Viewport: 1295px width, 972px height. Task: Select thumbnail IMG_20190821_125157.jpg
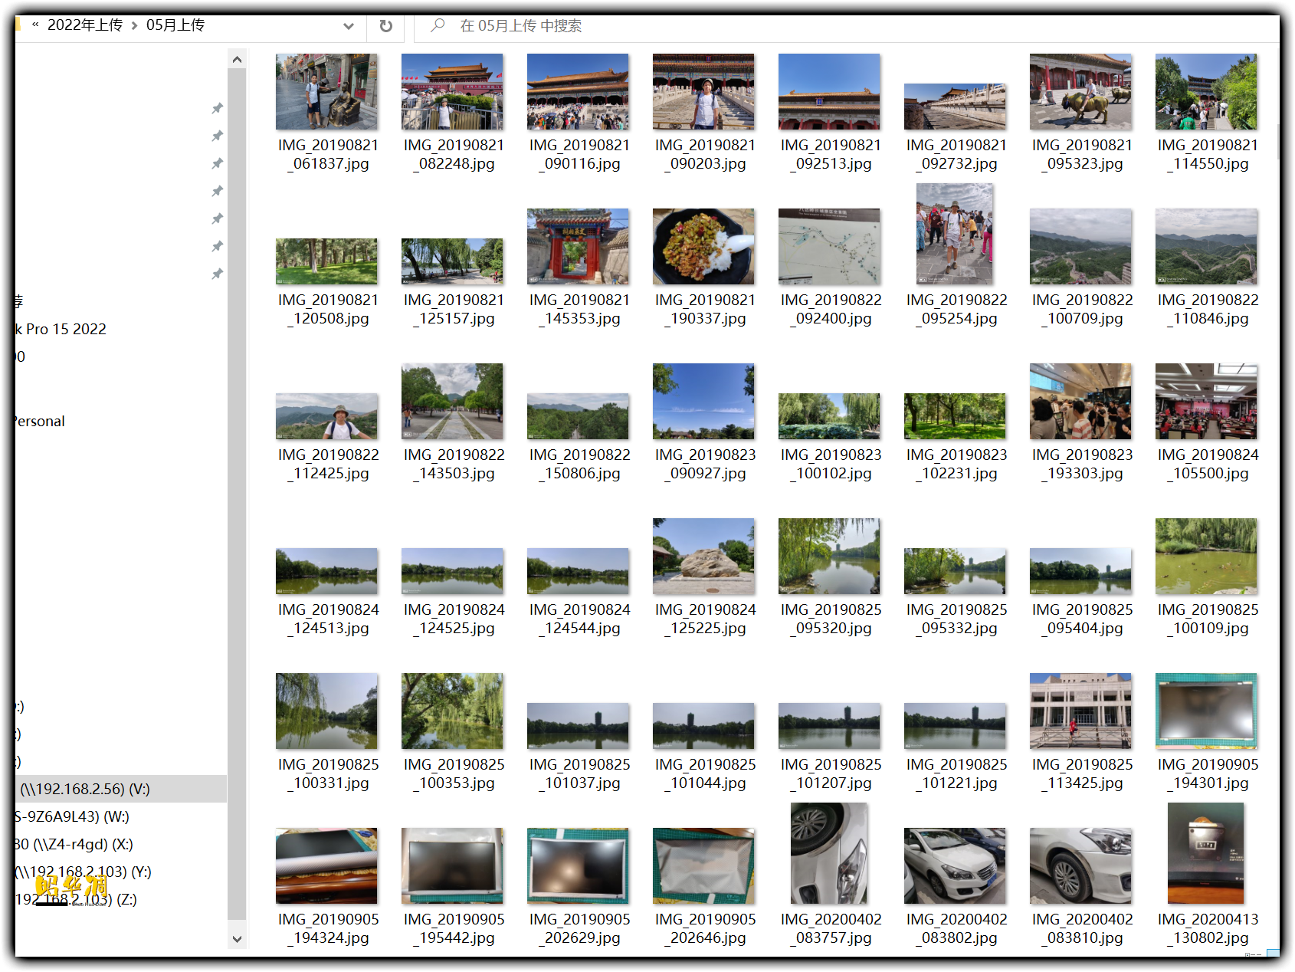453,261
